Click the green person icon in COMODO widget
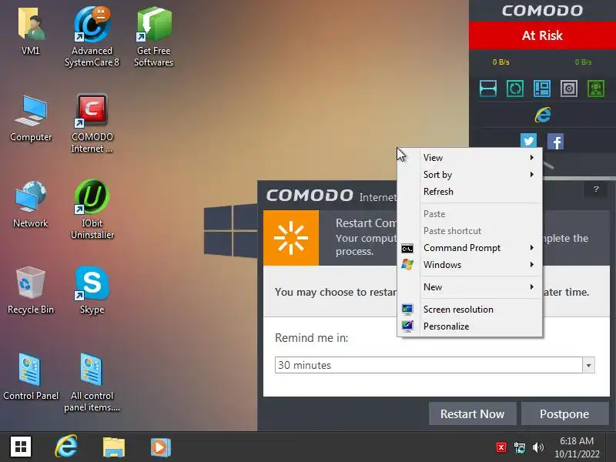Screen dimensions: 616x462 point(596,89)
